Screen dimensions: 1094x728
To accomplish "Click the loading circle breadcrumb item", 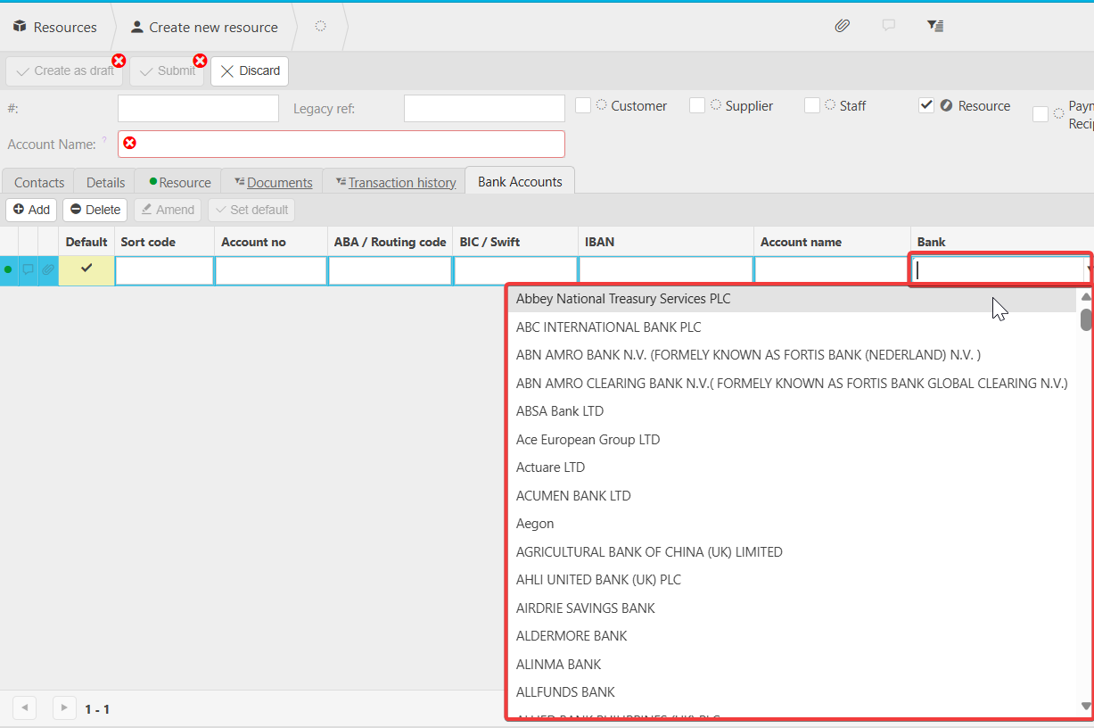I will pos(320,27).
